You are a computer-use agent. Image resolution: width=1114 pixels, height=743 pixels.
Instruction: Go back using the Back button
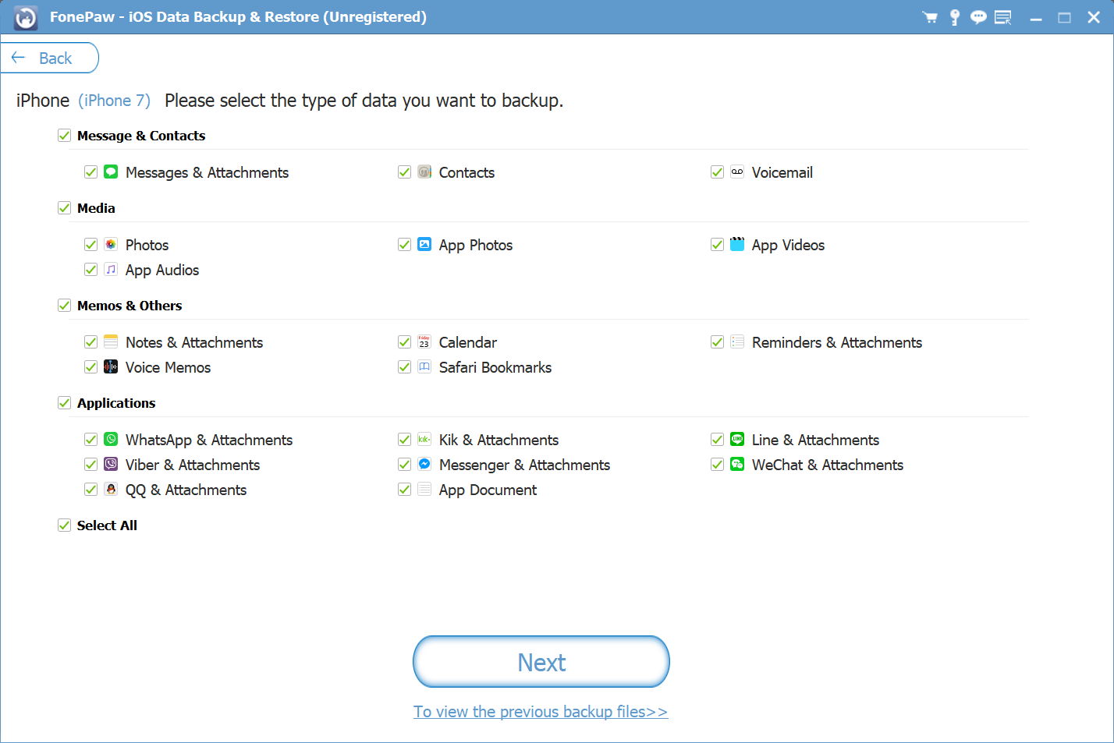click(x=49, y=58)
